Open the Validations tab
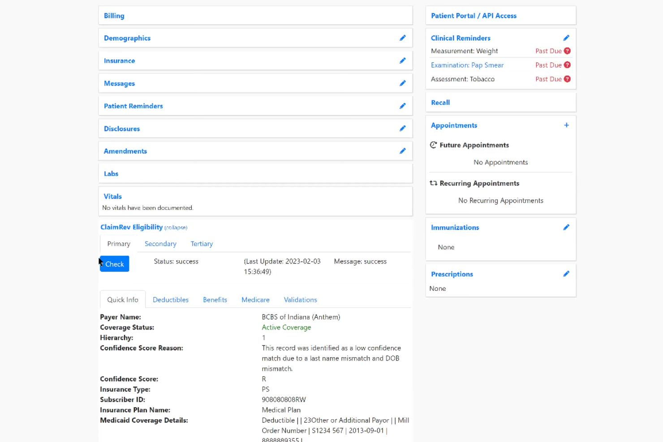The image size is (663, 442). point(301,300)
